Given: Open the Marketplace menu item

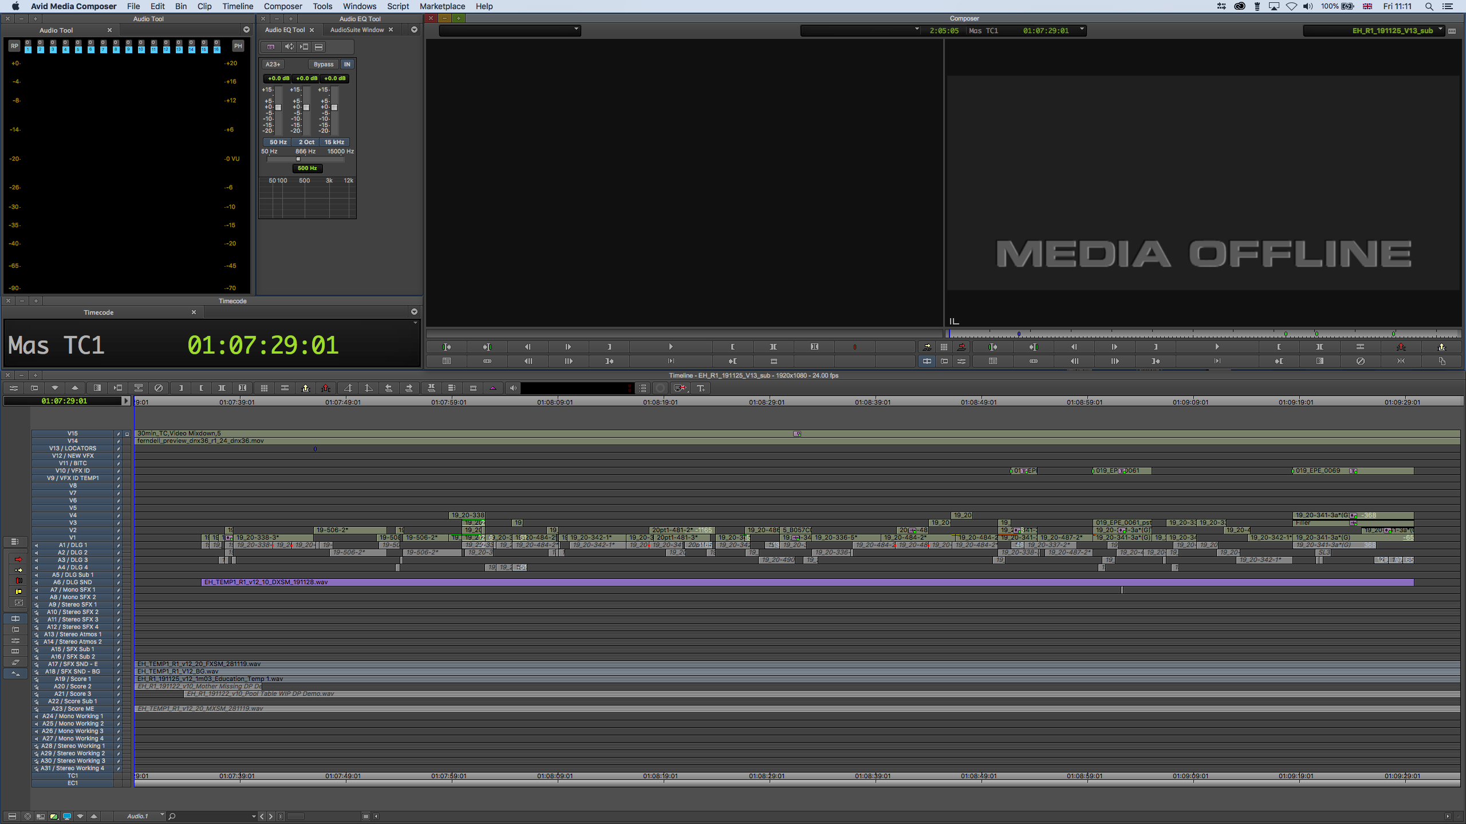Looking at the screenshot, I should pyautogui.click(x=441, y=6).
